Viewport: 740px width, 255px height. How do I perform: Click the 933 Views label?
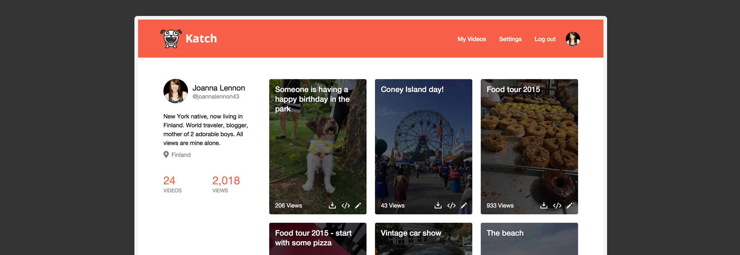(500, 206)
